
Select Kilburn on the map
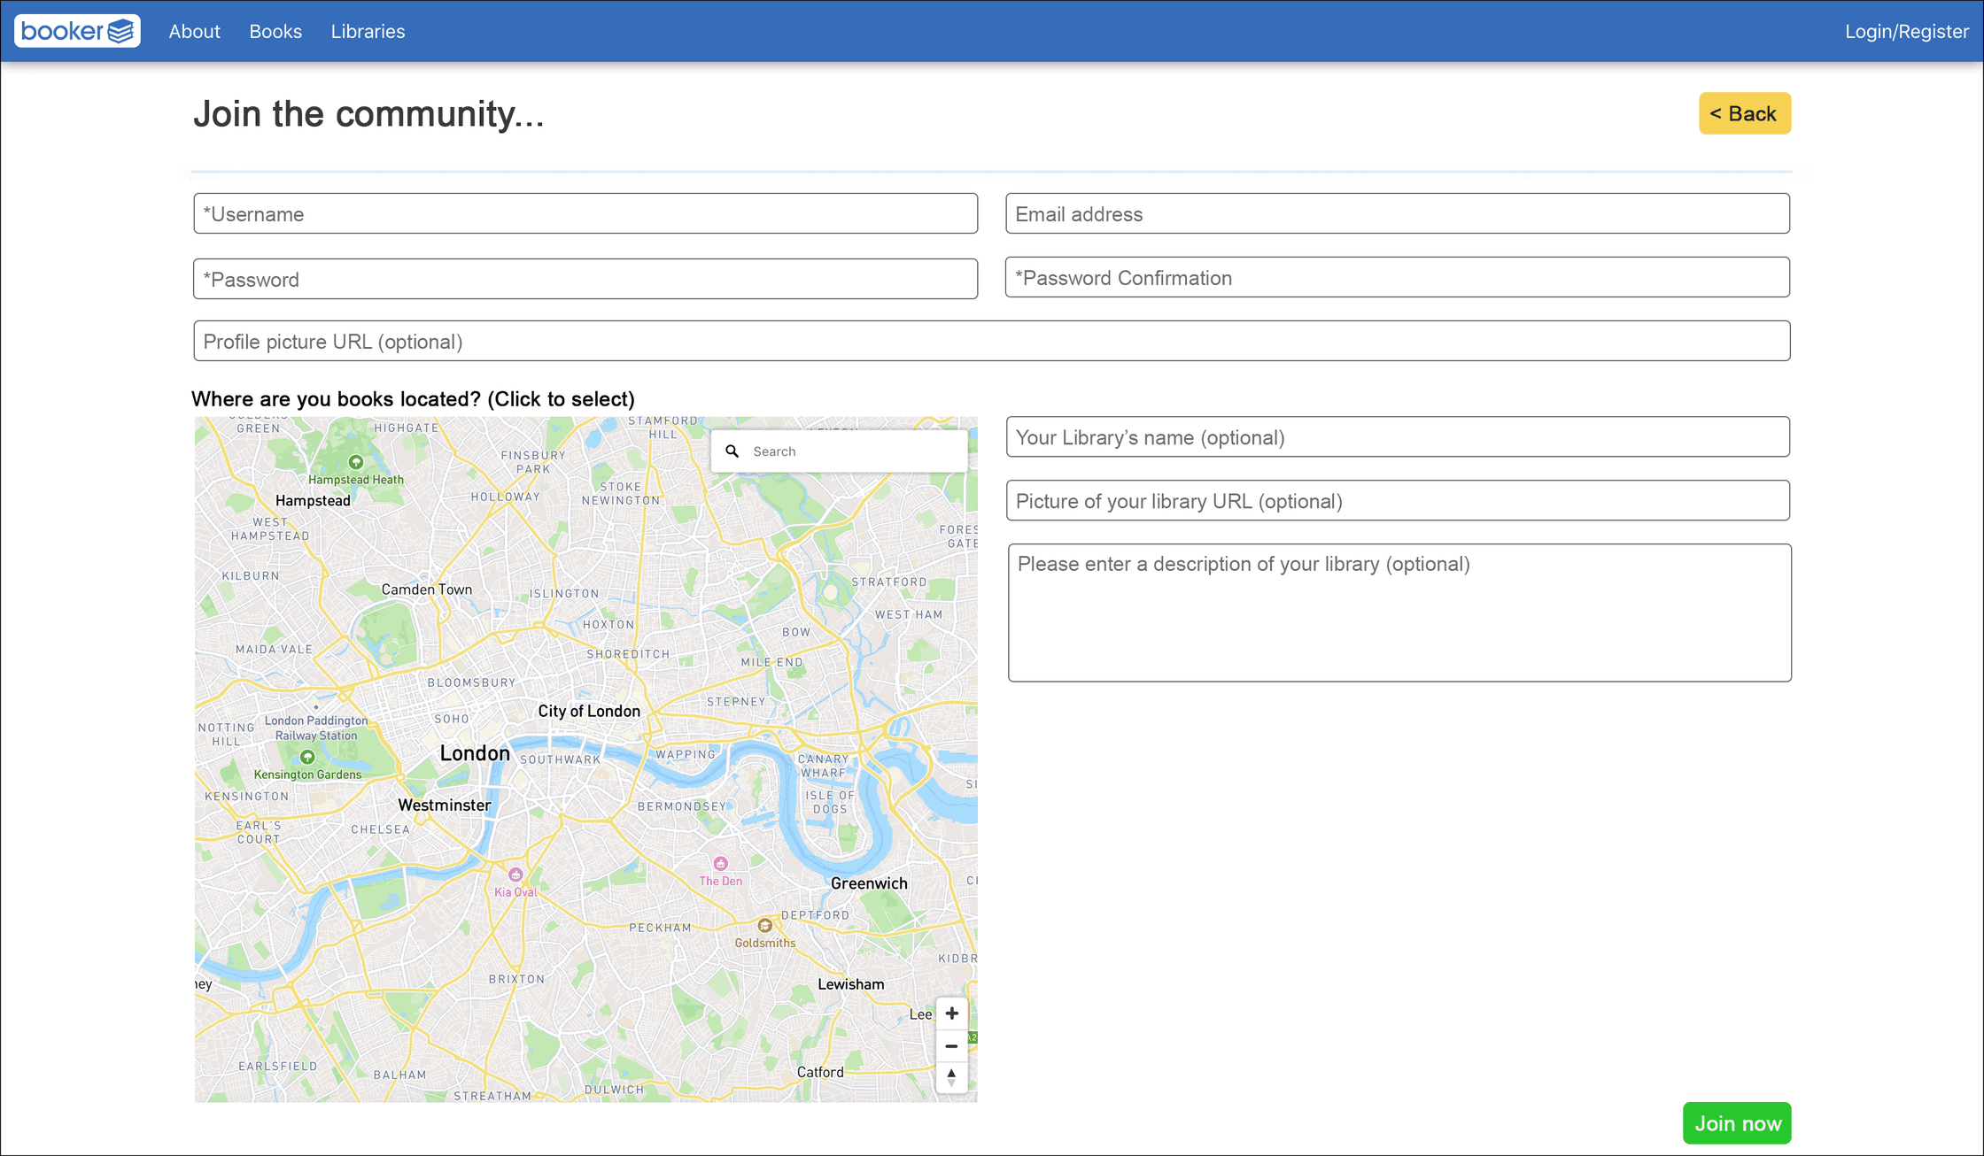pyautogui.click(x=251, y=575)
